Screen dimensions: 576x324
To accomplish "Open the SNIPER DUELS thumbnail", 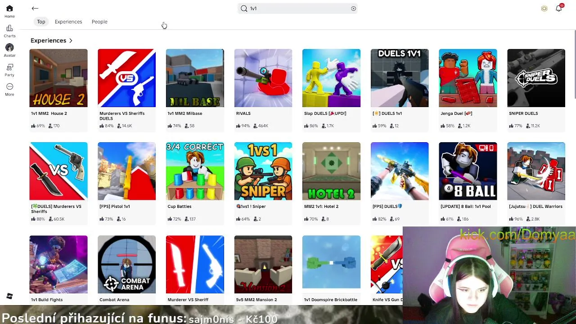I will (536, 78).
